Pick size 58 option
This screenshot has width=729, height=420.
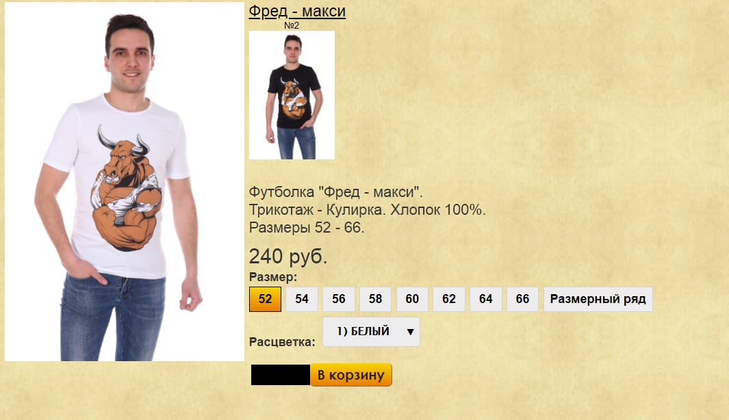pyautogui.click(x=375, y=299)
